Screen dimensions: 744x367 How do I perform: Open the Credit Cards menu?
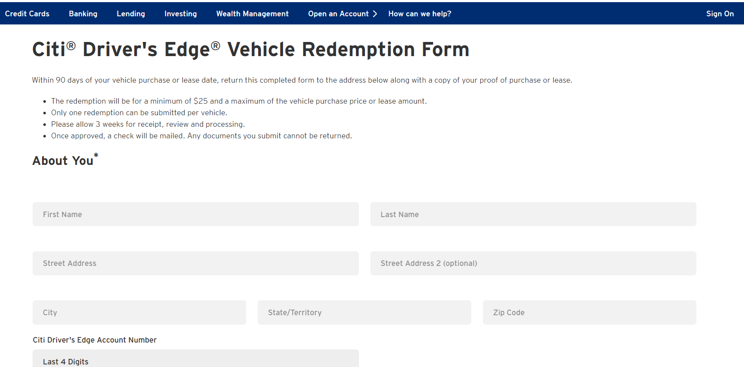coord(27,14)
